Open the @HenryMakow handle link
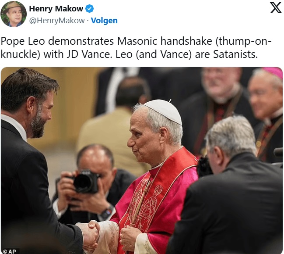 [57, 21]
